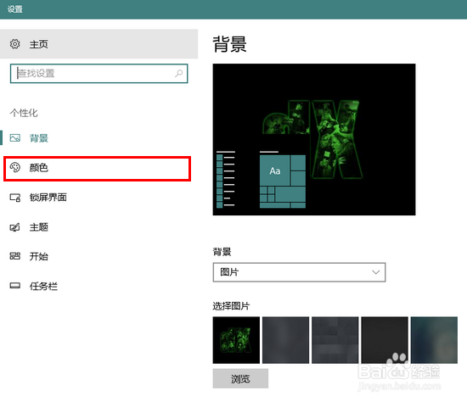Click the 颜色 palette icon
Screen dimensions: 467x402
(15, 168)
